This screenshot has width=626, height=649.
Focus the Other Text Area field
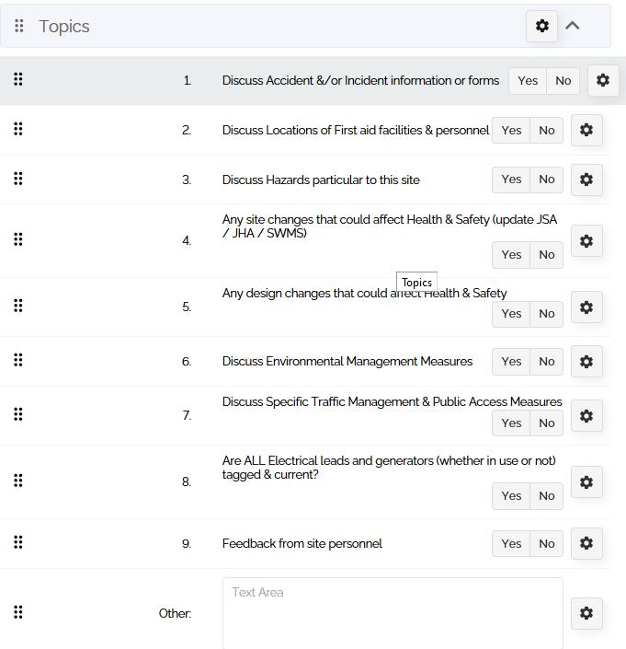(393, 613)
